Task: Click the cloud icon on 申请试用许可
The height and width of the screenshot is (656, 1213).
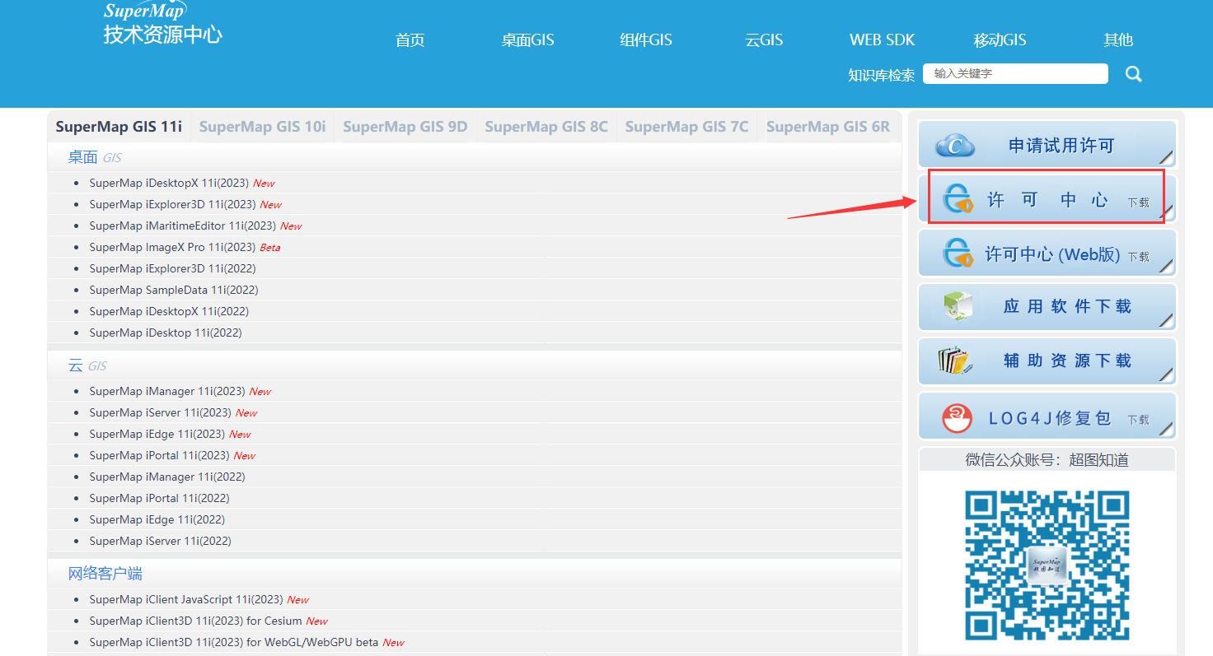Action: click(955, 146)
